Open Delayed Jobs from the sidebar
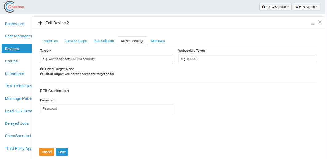327x159 pixels. click(17, 123)
